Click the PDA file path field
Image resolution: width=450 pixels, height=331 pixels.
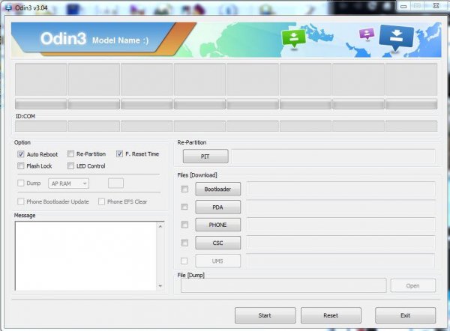pyautogui.click(x=340, y=207)
